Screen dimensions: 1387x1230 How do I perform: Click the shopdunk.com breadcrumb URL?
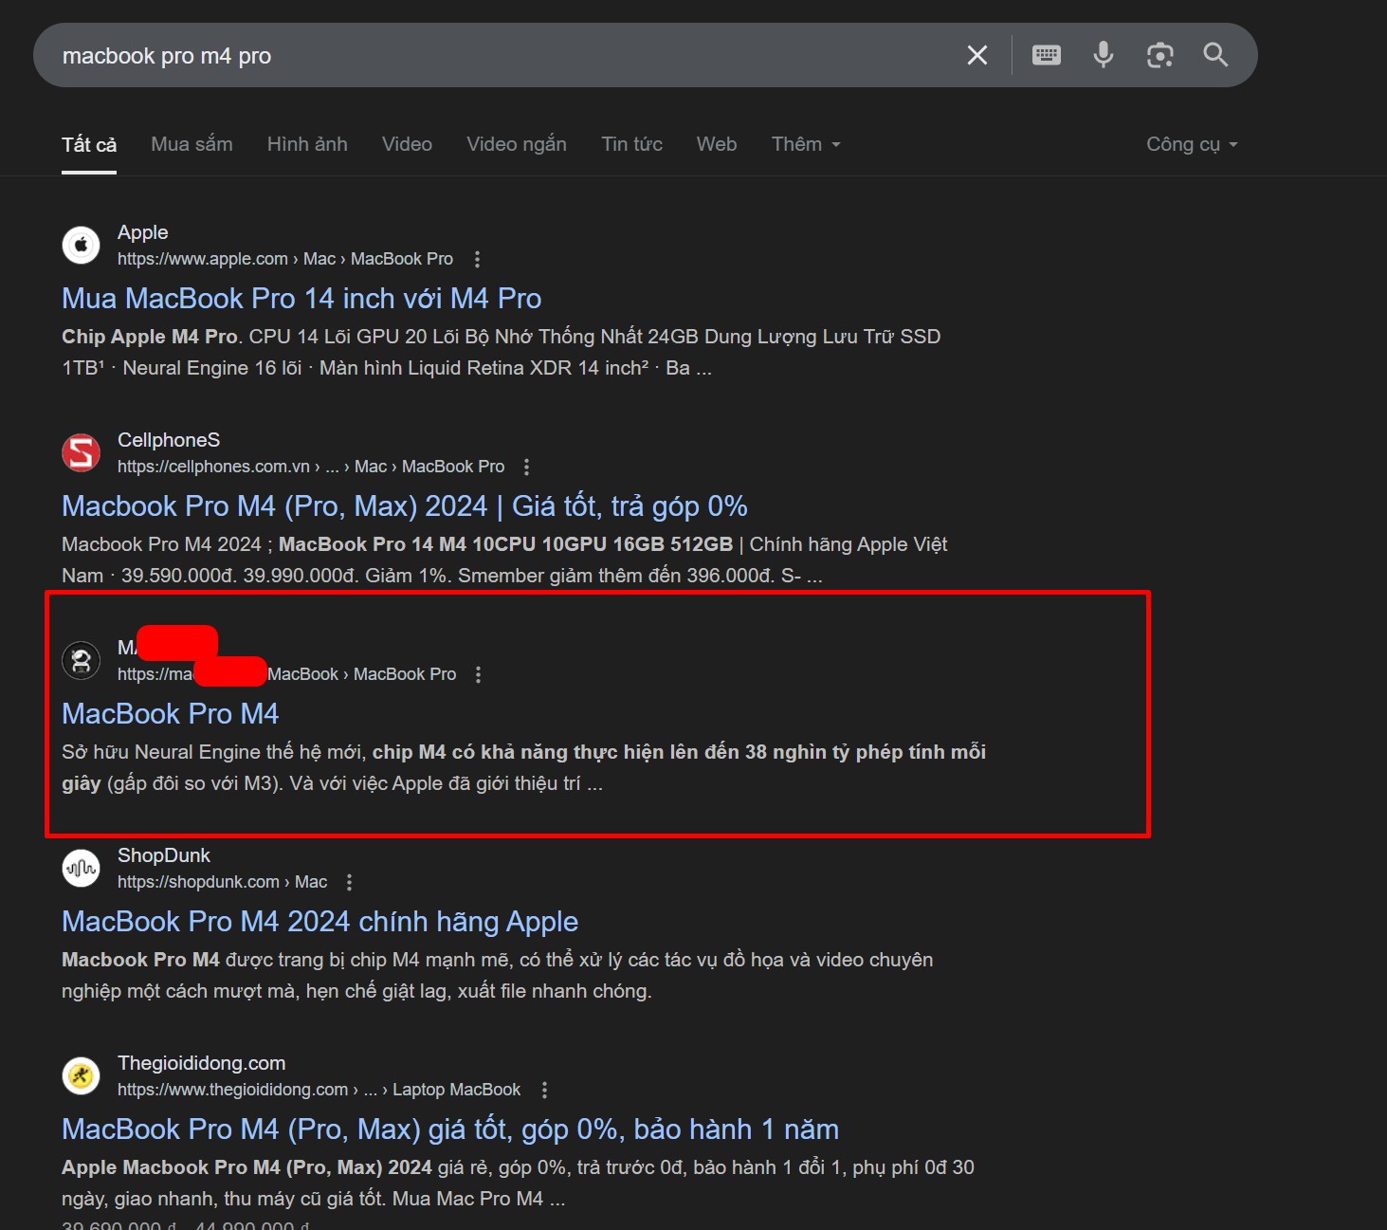pos(223,882)
